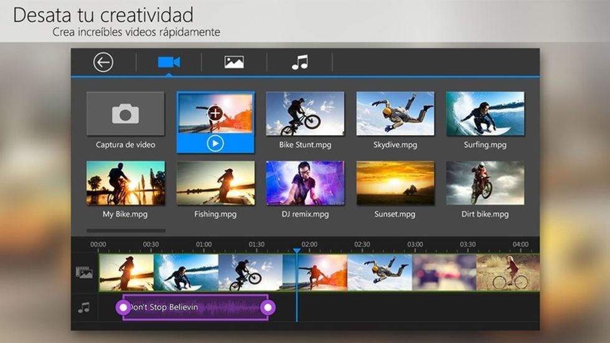Pick the Dirt bike.mpg clip
Screen dimensions: 610x343
(485, 184)
